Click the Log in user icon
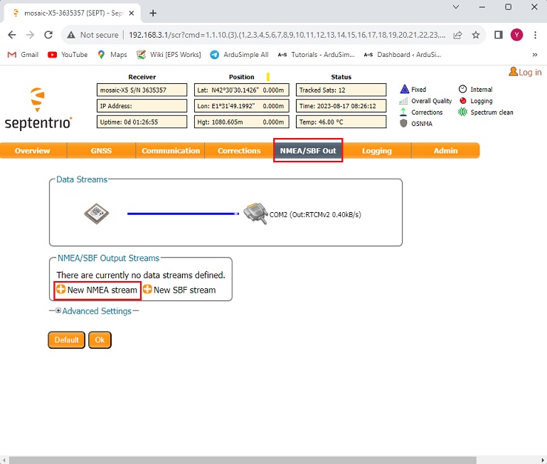Image resolution: width=547 pixels, height=464 pixels. pyautogui.click(x=513, y=72)
